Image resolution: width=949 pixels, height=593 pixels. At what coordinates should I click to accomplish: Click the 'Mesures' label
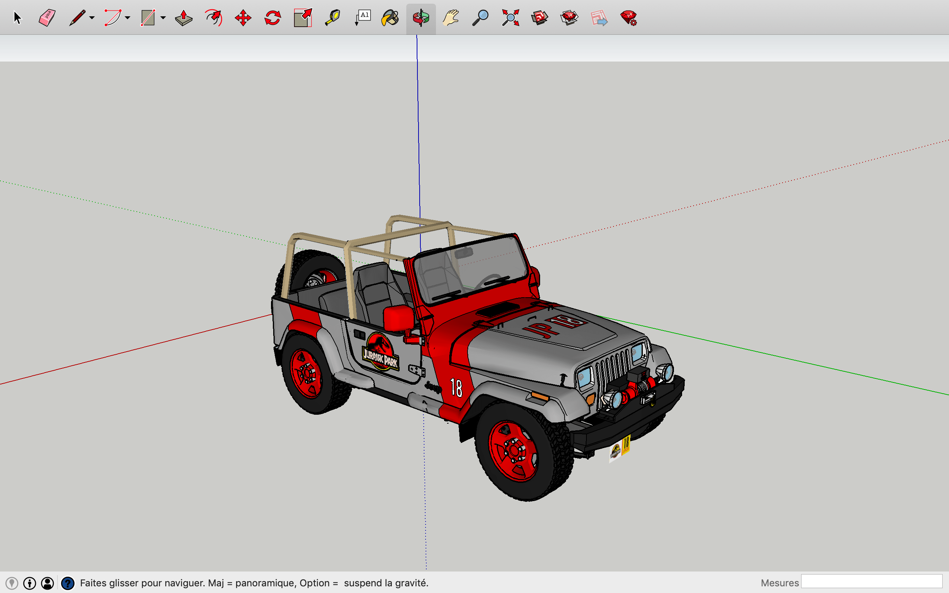pos(780,583)
